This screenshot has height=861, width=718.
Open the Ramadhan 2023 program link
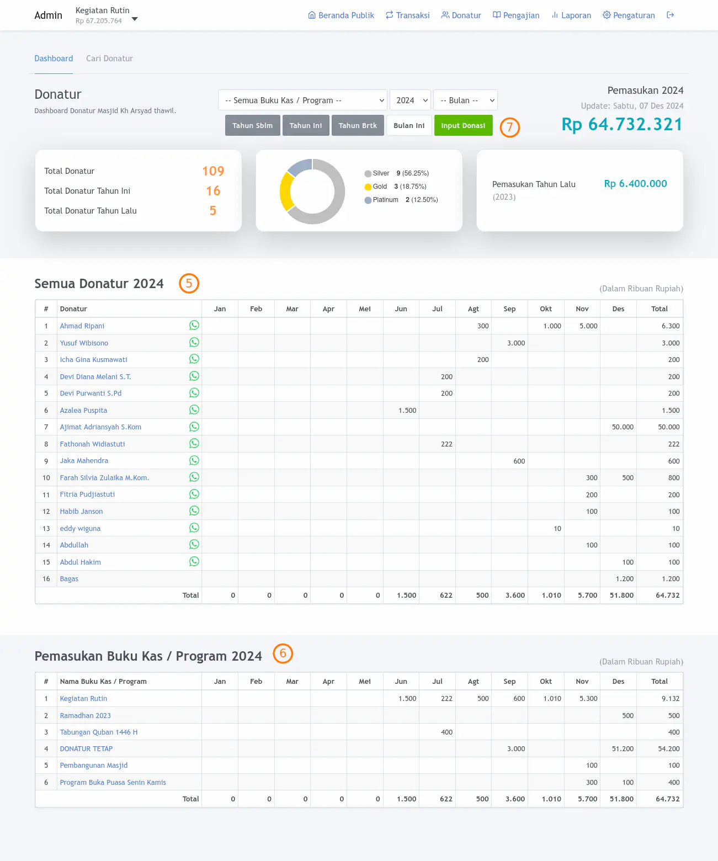tap(85, 716)
